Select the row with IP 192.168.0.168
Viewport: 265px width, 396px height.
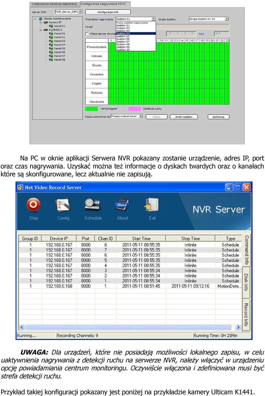pos(130,286)
